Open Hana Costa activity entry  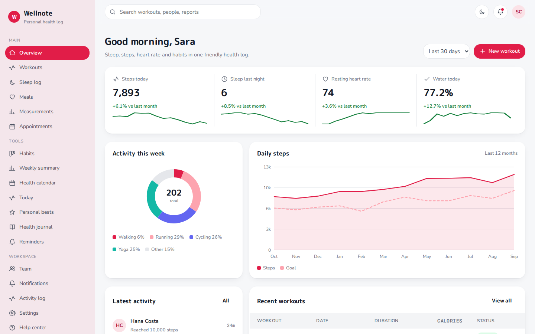click(174, 325)
